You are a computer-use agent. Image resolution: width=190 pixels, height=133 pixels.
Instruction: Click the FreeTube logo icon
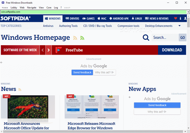[59, 50]
